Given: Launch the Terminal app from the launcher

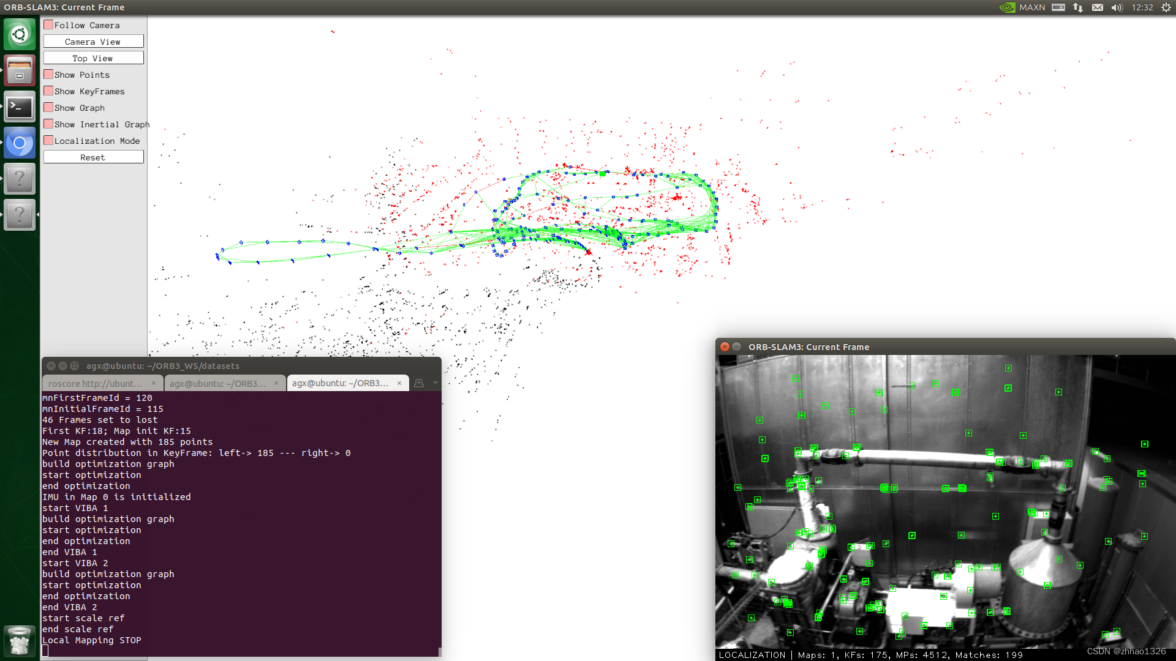Looking at the screenshot, I should click(20, 107).
